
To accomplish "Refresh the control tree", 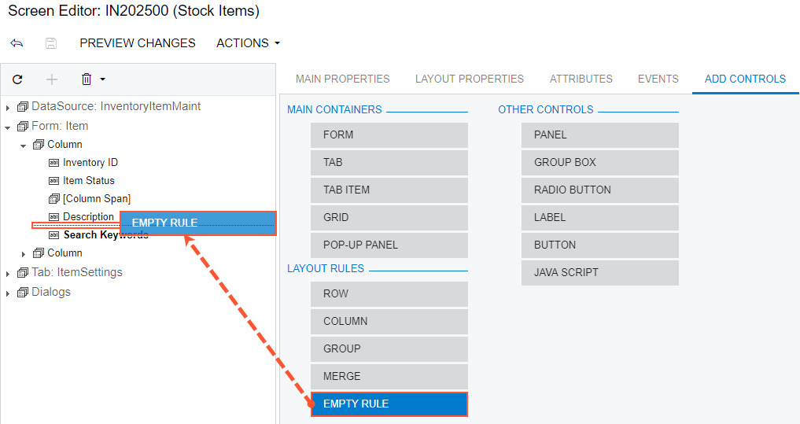I will coord(17,79).
